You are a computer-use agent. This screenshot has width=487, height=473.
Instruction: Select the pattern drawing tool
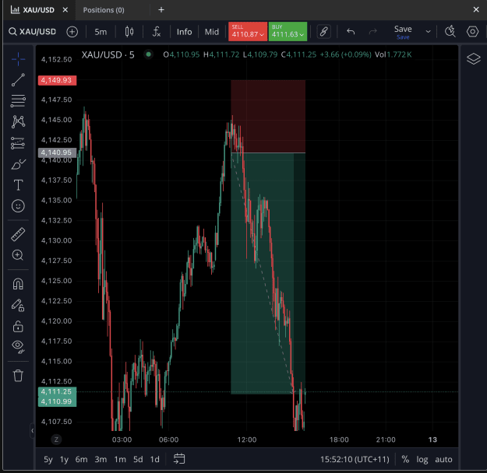(x=18, y=121)
